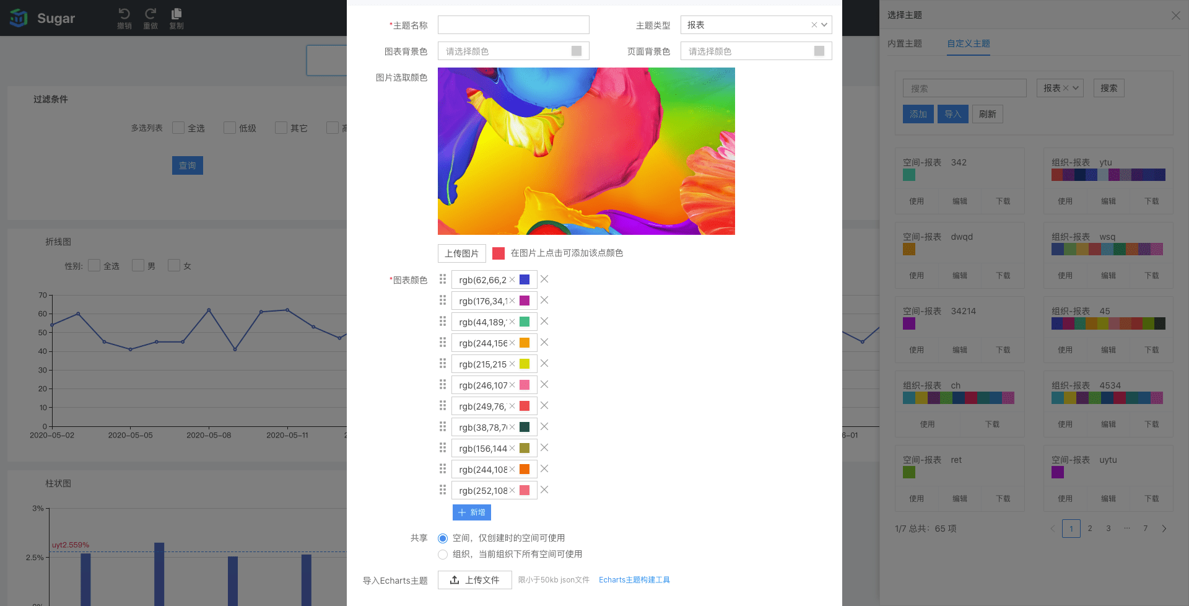Switch to 内置主题 tab
This screenshot has height=606, width=1189.
tap(905, 43)
